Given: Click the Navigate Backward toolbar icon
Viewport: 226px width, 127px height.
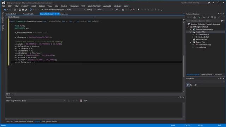Looking at the screenshot, I should pyautogui.click(x=5, y=10).
